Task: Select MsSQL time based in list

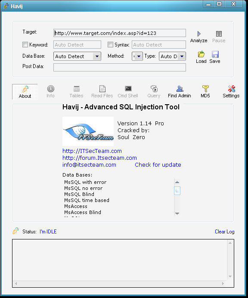Action: [x=87, y=200]
